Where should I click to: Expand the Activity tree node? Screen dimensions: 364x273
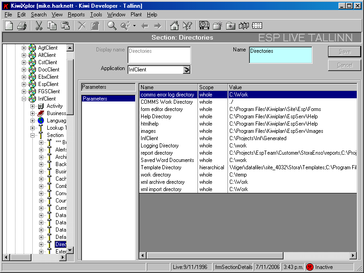33,106
